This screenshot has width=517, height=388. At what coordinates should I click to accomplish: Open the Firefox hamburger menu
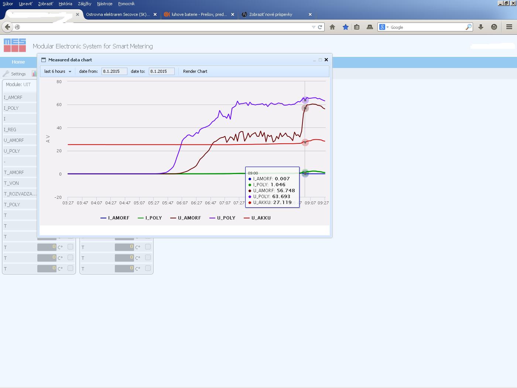pyautogui.click(x=509, y=27)
